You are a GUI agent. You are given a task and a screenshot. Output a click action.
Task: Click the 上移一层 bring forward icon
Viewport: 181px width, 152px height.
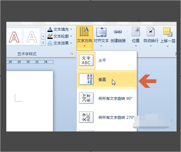[168, 32]
